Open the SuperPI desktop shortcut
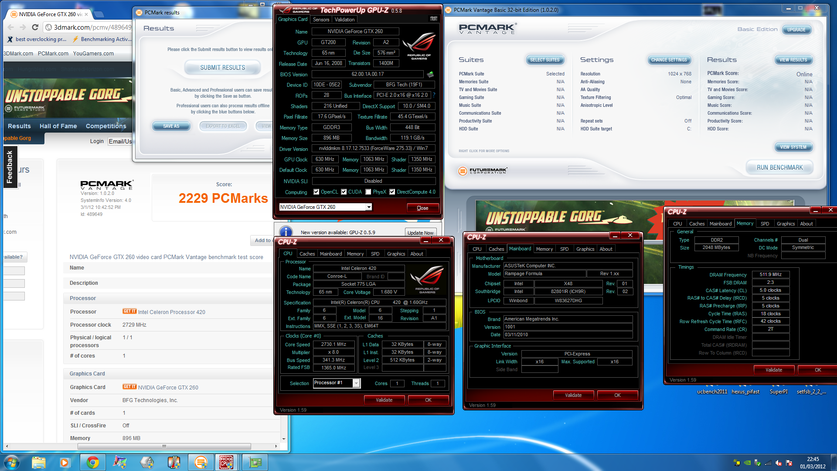Viewport: 837px width, 471px height. (x=779, y=391)
